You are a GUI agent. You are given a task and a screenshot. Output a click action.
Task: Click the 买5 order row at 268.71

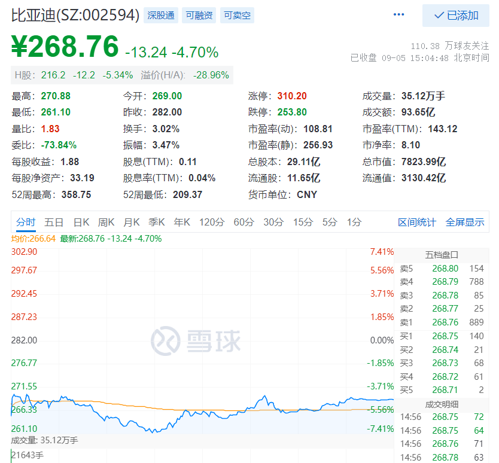coord(442,390)
